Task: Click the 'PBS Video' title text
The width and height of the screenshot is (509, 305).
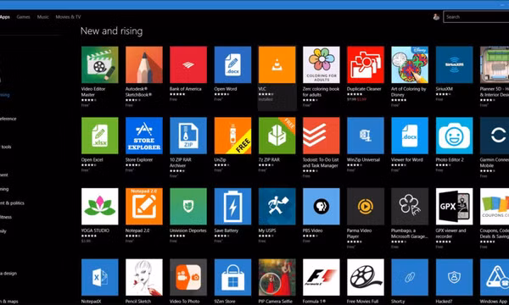Action: (312, 230)
